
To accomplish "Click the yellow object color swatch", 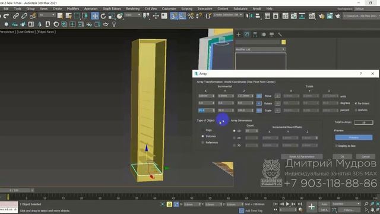I will pos(284,42).
